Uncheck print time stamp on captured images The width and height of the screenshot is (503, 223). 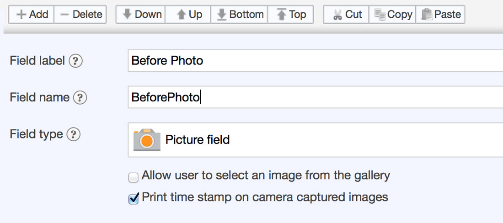click(133, 199)
